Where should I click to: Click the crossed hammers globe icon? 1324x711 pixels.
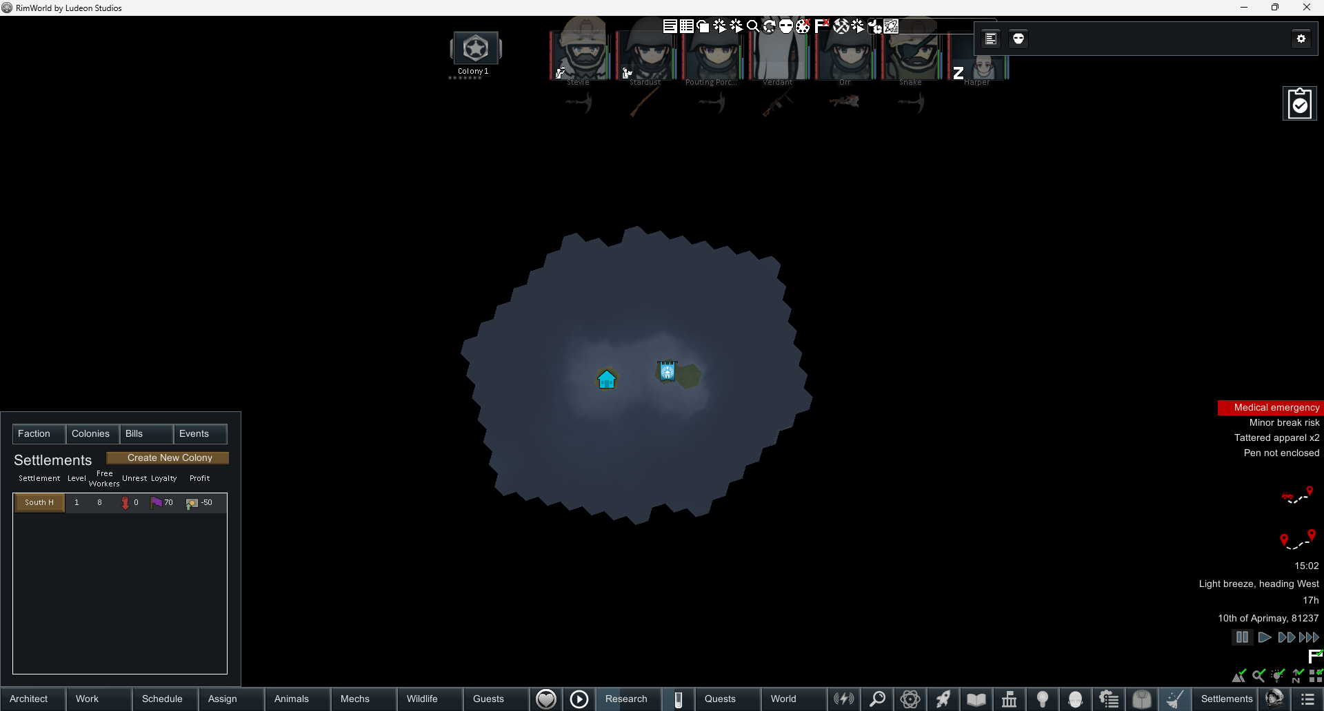(x=841, y=26)
